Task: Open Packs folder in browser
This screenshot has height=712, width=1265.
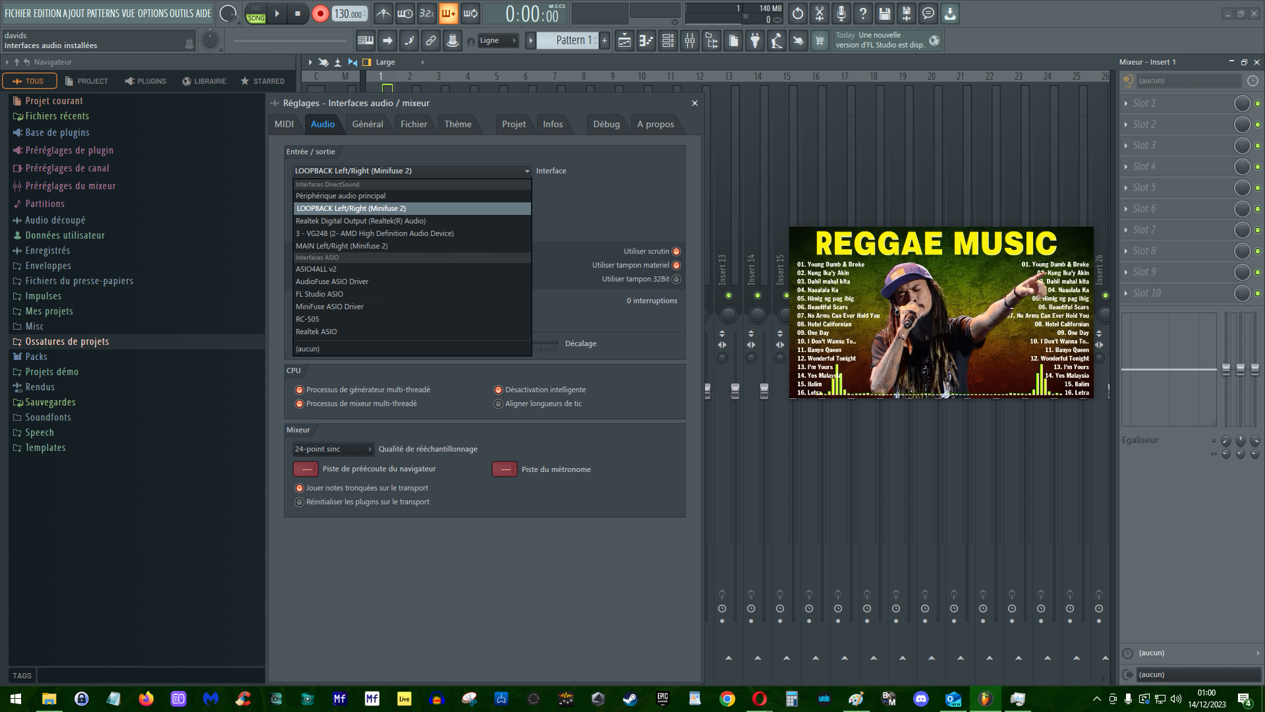Action: click(36, 357)
